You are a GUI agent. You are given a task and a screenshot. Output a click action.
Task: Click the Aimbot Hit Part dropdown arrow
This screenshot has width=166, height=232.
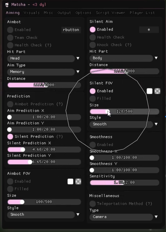coord(78,58)
